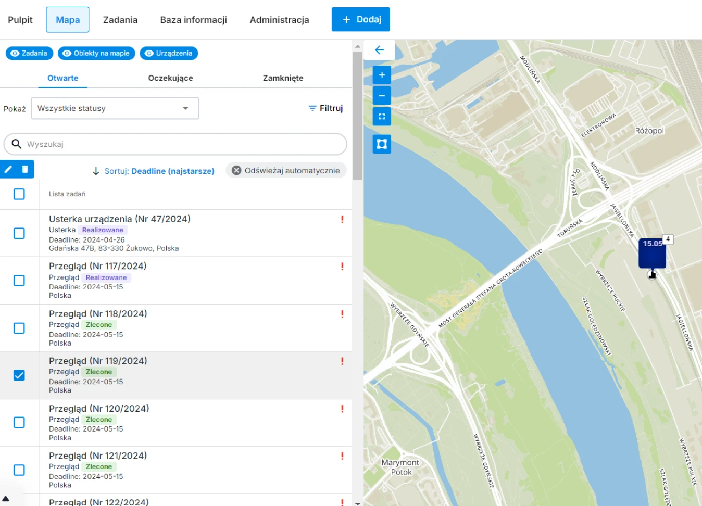Check the box for Przegląd Nr 117/2024

(x=19, y=281)
